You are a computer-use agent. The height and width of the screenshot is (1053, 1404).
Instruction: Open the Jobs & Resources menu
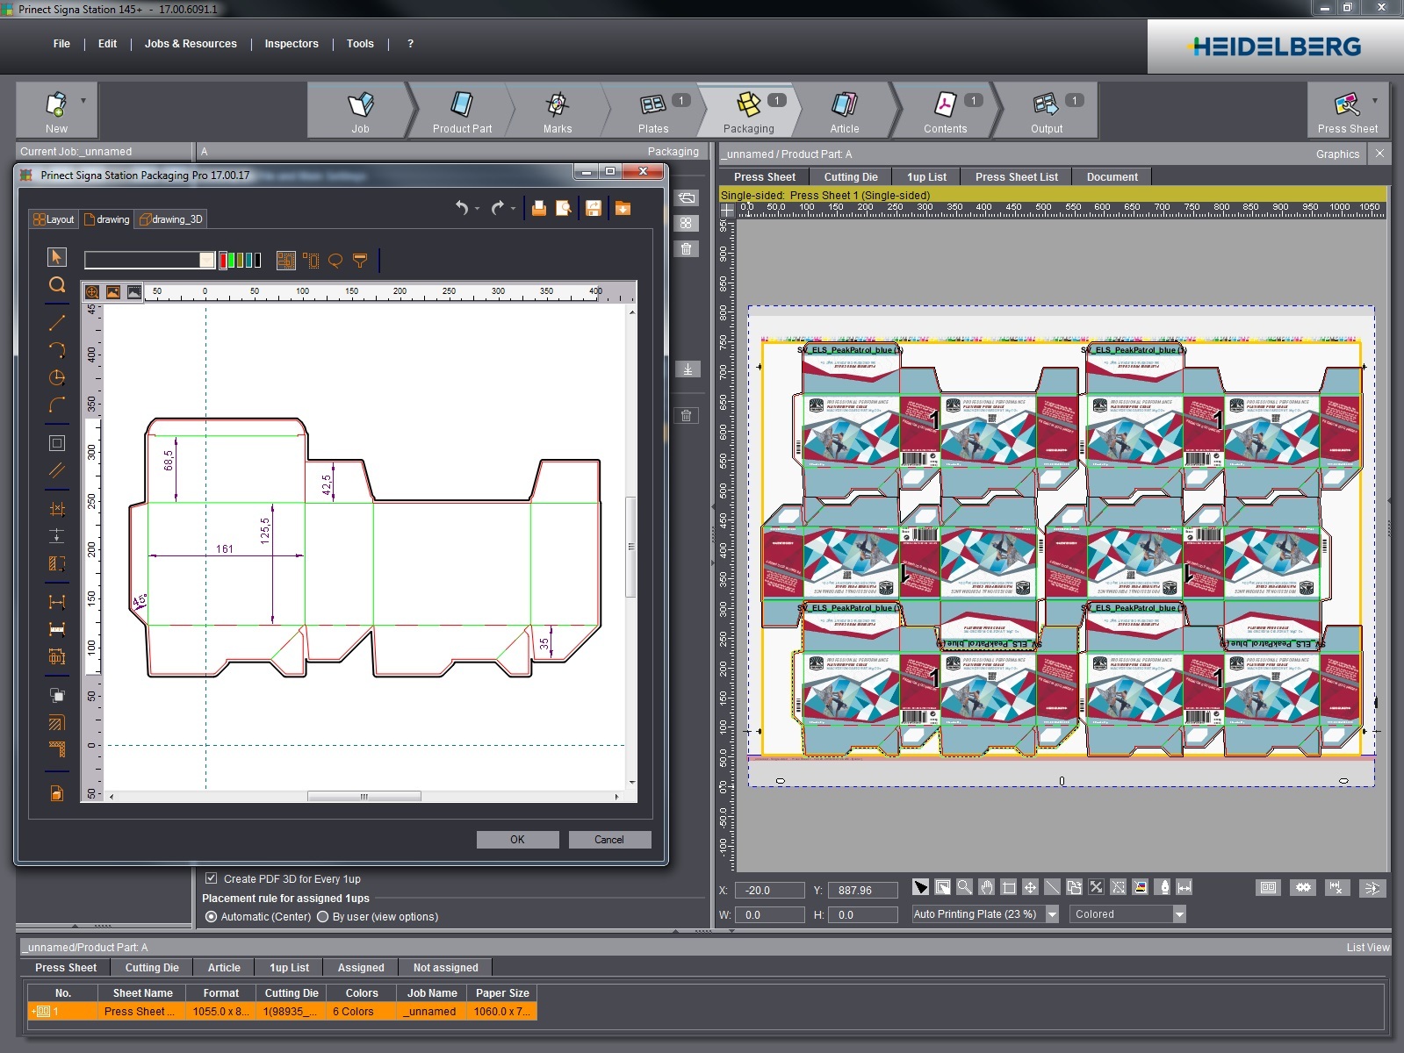coord(191,44)
